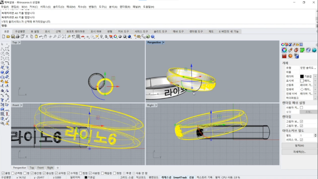The width and height of the screenshot is (318, 179).
Task: Uncheck the 그림자 보내기 checkbox
Action: (301, 121)
